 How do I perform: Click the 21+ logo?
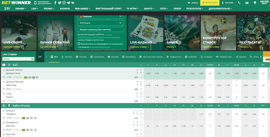click(7, 8)
